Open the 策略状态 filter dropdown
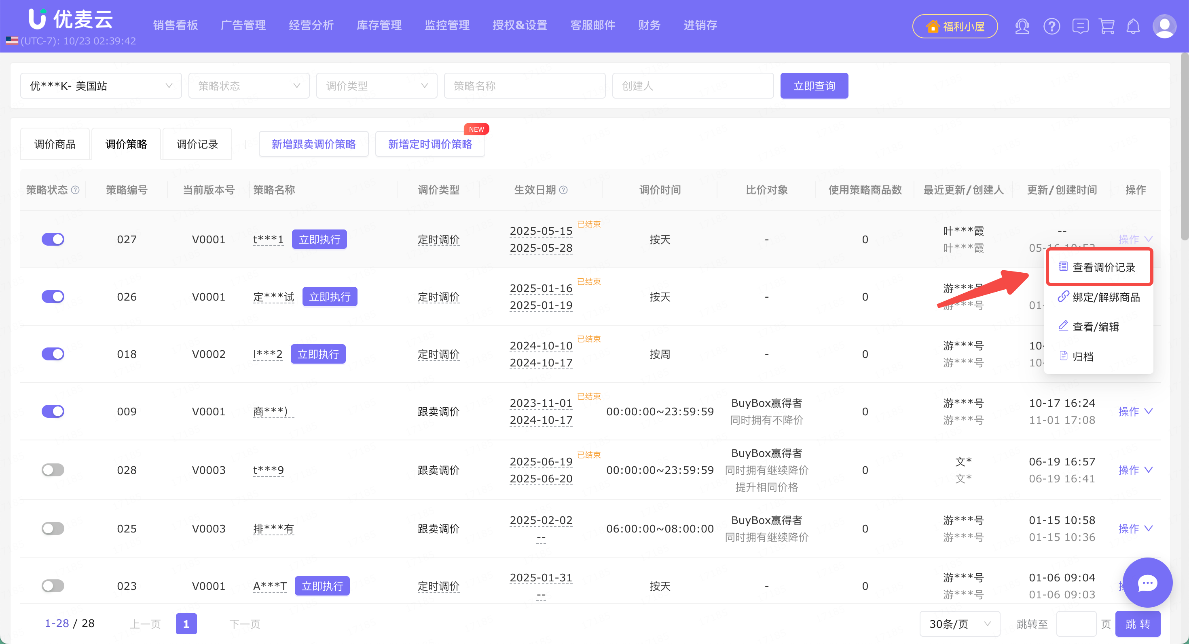 coord(249,86)
